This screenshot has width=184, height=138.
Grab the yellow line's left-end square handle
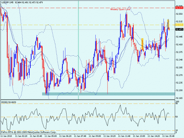(1, 25)
